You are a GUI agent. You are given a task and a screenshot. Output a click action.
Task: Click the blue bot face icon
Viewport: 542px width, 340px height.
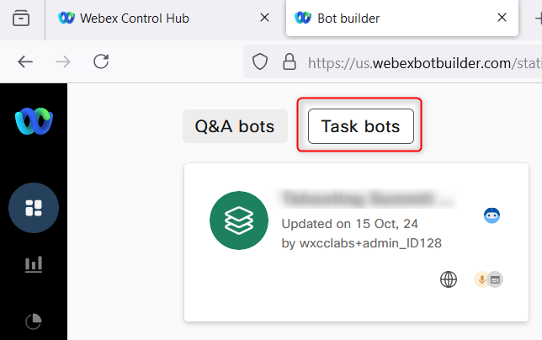tap(492, 215)
